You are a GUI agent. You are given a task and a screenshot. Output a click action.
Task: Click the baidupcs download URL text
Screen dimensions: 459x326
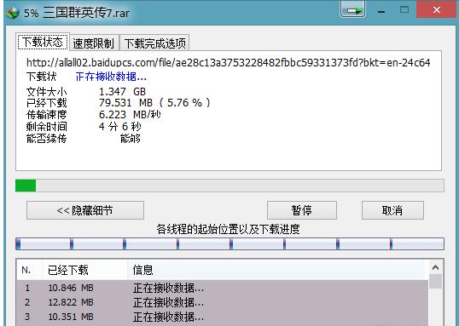(x=229, y=62)
